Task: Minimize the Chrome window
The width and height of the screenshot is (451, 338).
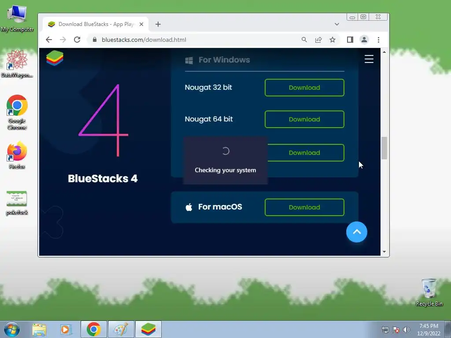Action: click(352, 17)
